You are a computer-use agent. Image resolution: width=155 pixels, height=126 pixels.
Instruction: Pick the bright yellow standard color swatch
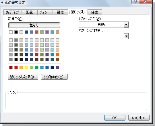point(26,68)
